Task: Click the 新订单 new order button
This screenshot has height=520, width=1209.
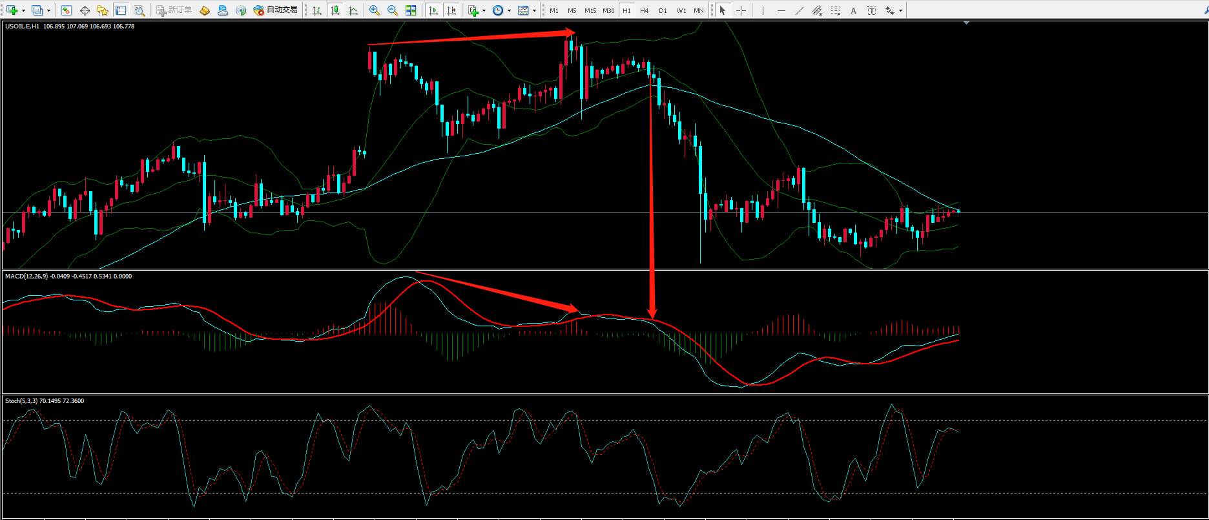Action: coord(174,10)
